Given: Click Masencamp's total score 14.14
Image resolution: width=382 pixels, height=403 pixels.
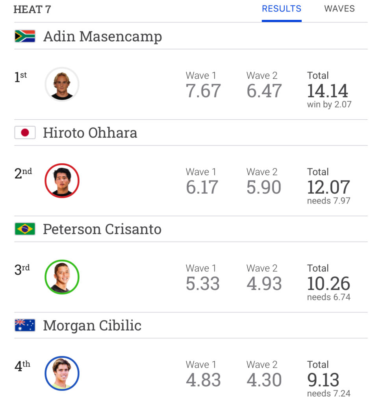Looking at the screenshot, I should pos(328,91).
